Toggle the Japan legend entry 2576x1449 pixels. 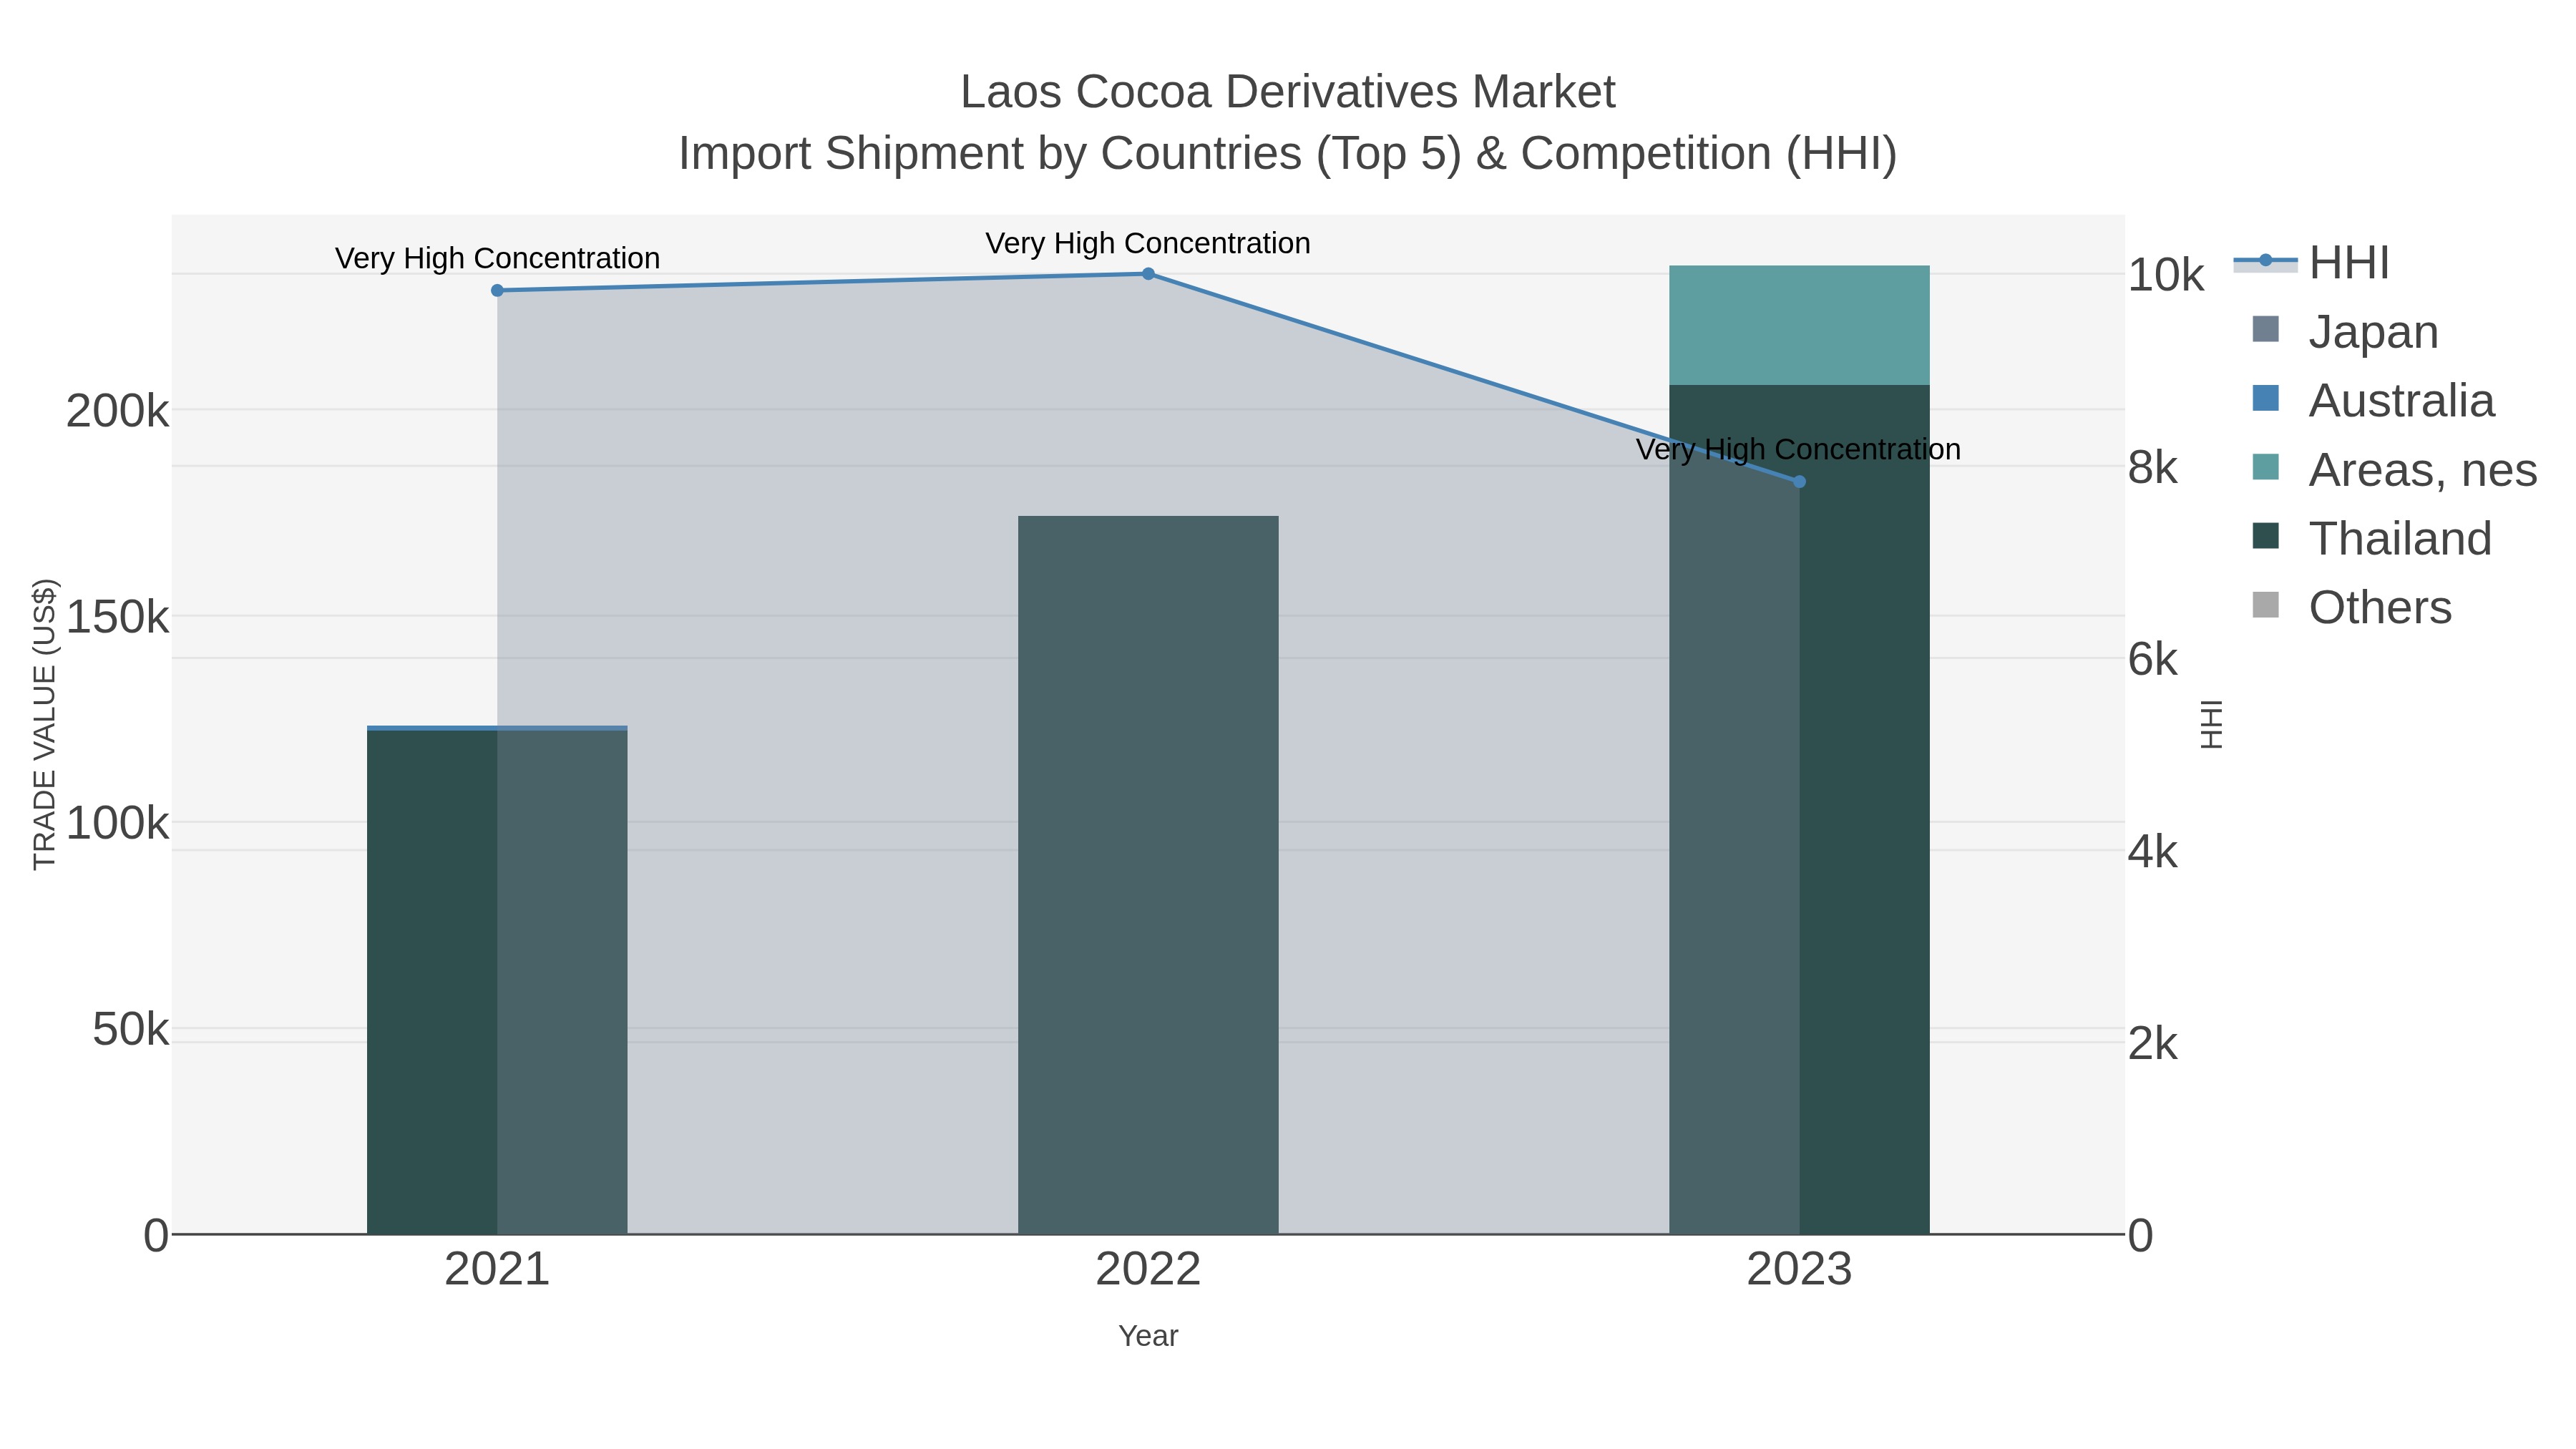2345,331
